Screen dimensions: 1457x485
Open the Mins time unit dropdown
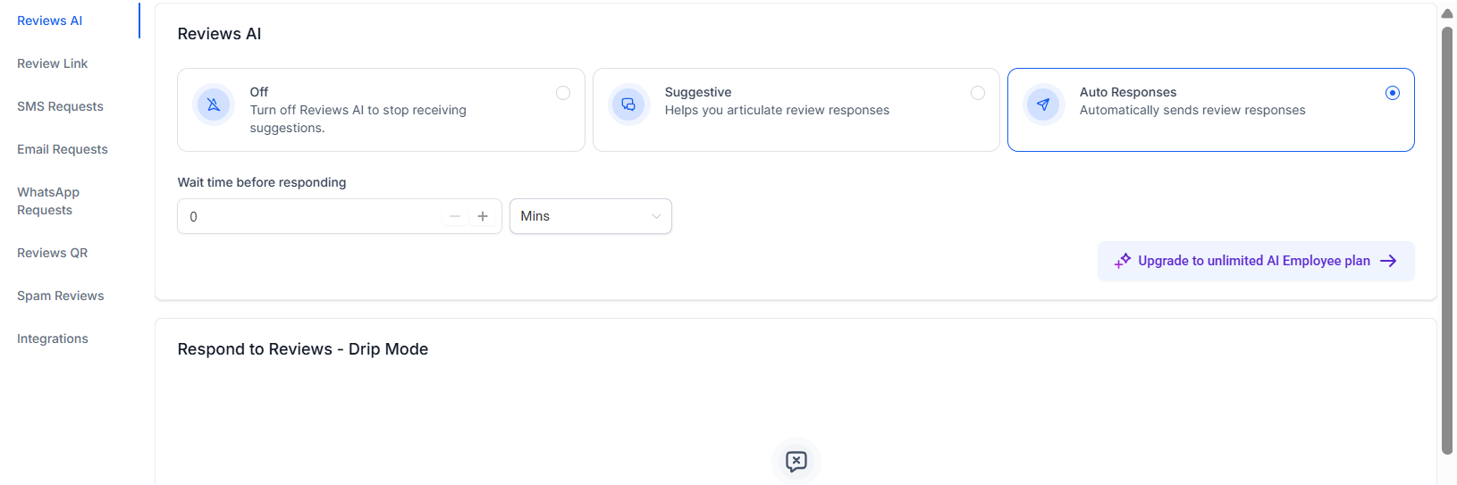tap(590, 216)
